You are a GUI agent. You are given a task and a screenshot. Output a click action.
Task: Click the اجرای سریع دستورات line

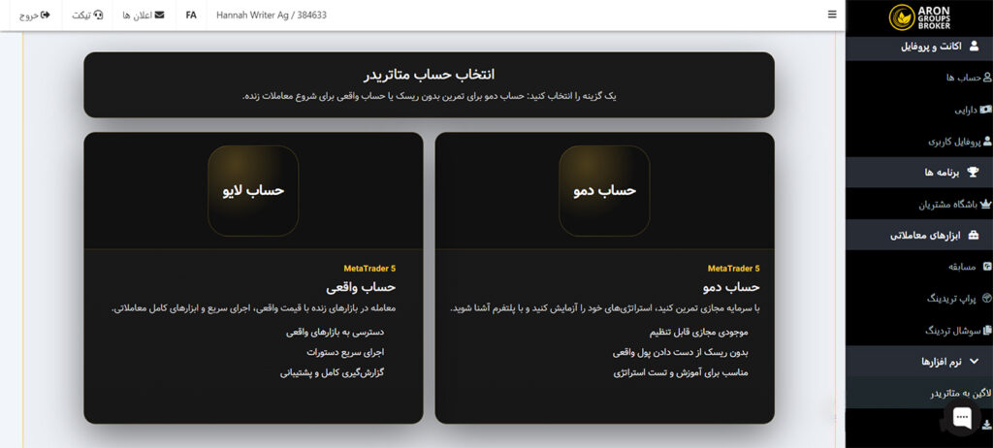coord(346,352)
